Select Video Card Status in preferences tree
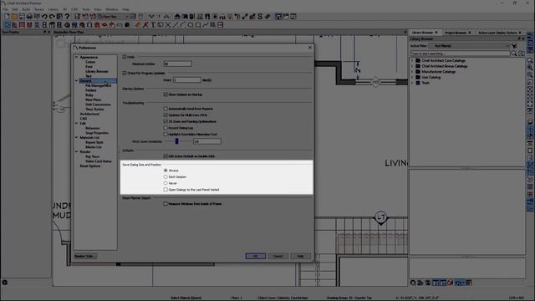Screen dimensions: 535x301 [99, 161]
